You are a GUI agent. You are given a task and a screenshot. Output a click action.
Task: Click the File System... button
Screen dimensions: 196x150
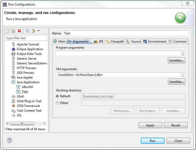pos(148,111)
